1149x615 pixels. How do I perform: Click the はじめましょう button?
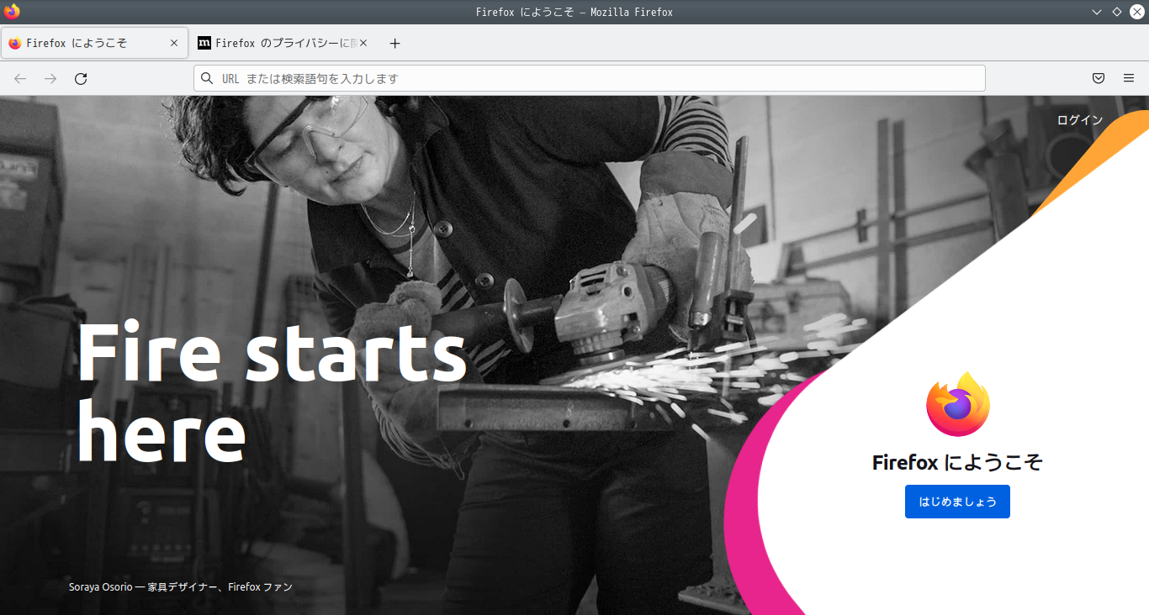(957, 502)
